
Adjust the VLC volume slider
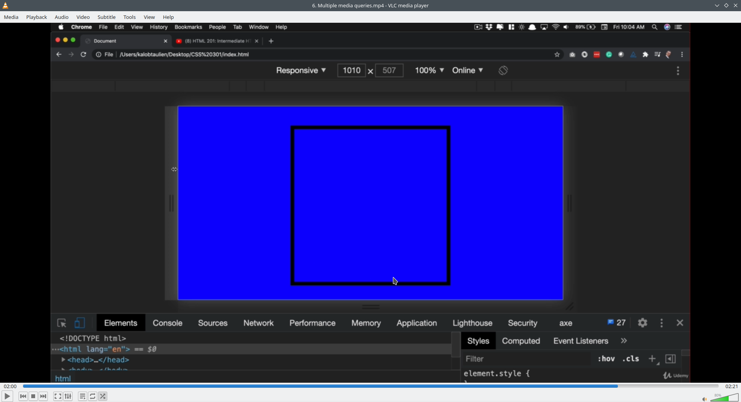coord(724,397)
